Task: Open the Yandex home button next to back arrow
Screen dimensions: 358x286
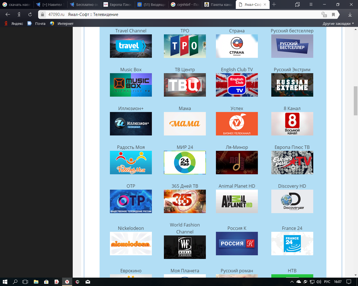Action: 19,15
